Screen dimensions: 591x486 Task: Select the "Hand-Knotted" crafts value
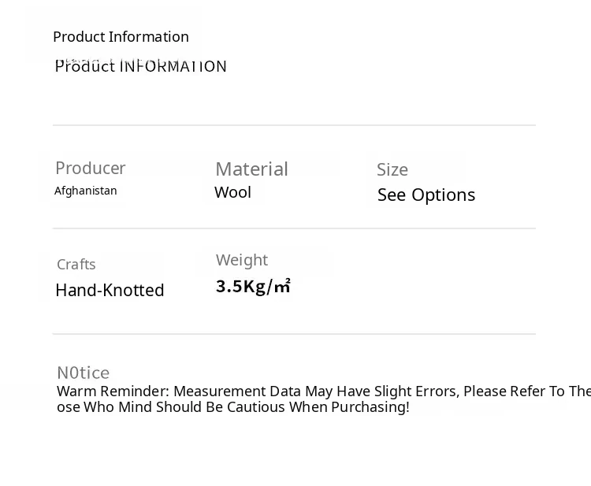tap(110, 291)
